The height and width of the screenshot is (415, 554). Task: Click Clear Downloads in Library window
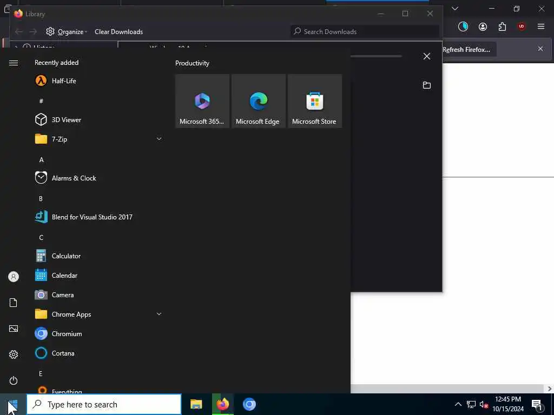(118, 32)
